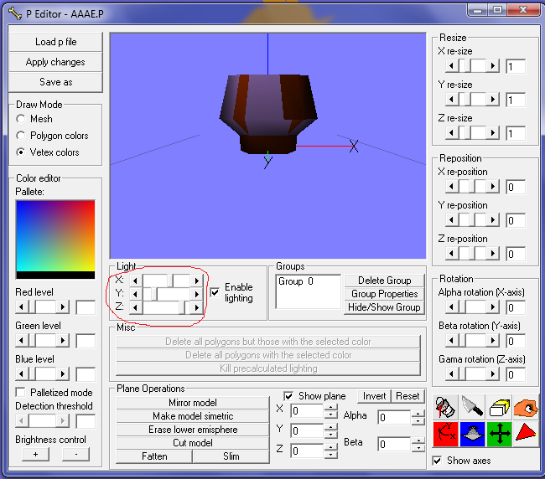Click Erase lower emisphere button
The height and width of the screenshot is (479, 545).
(193, 430)
